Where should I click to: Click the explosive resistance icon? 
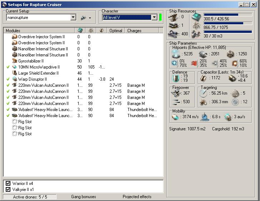(x=235, y=63)
